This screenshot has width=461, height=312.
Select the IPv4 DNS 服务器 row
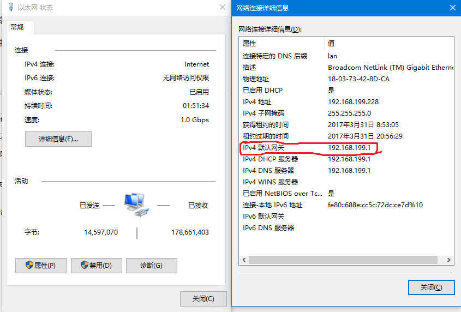(x=346, y=171)
